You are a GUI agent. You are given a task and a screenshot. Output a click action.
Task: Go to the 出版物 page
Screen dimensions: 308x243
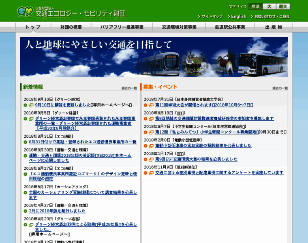click(273, 27)
